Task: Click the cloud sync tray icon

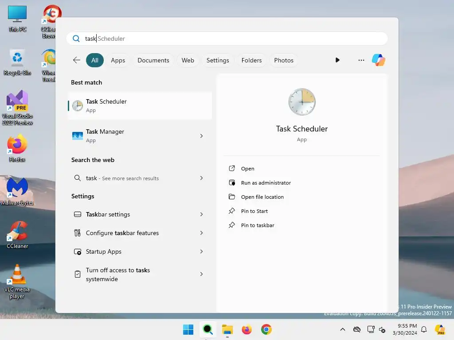Action: [357, 329]
